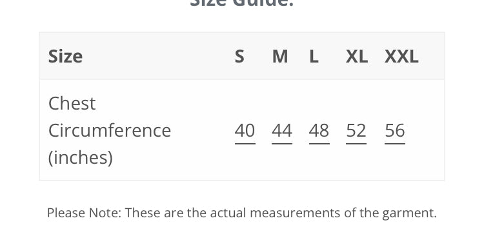Click the Size row header label
This screenshot has width=484, height=245.
click(65, 57)
